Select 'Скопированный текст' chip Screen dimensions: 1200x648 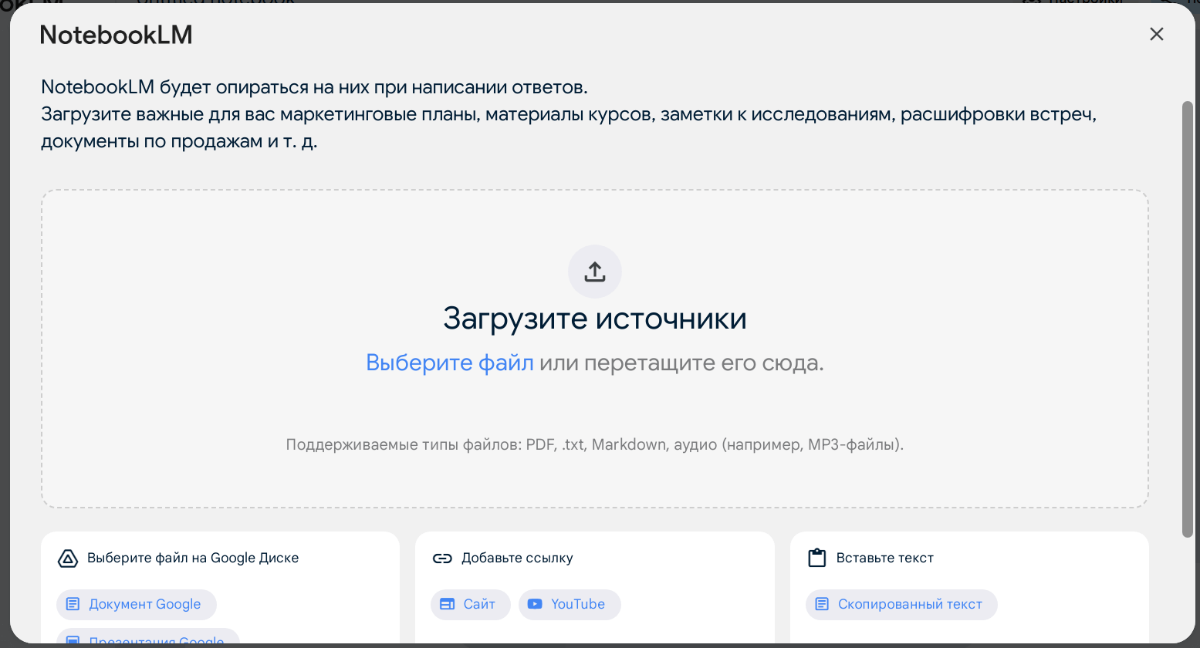tap(901, 604)
